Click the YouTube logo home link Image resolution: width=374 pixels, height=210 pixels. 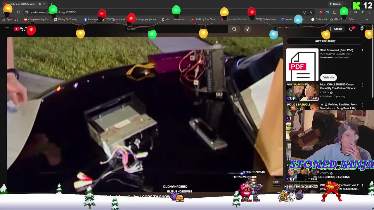(x=21, y=29)
